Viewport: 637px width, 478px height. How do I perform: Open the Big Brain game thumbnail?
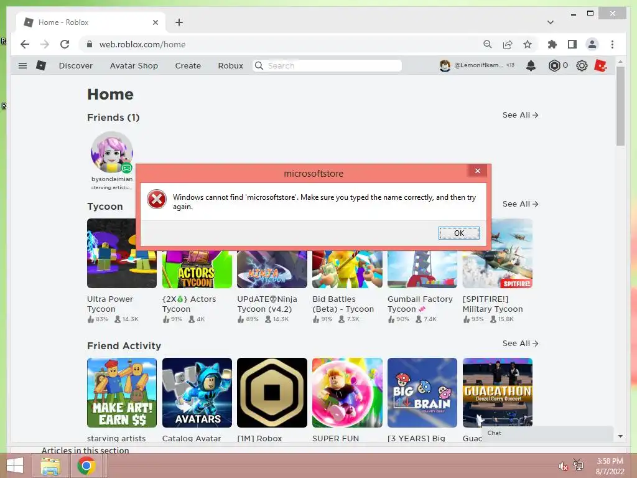point(422,393)
